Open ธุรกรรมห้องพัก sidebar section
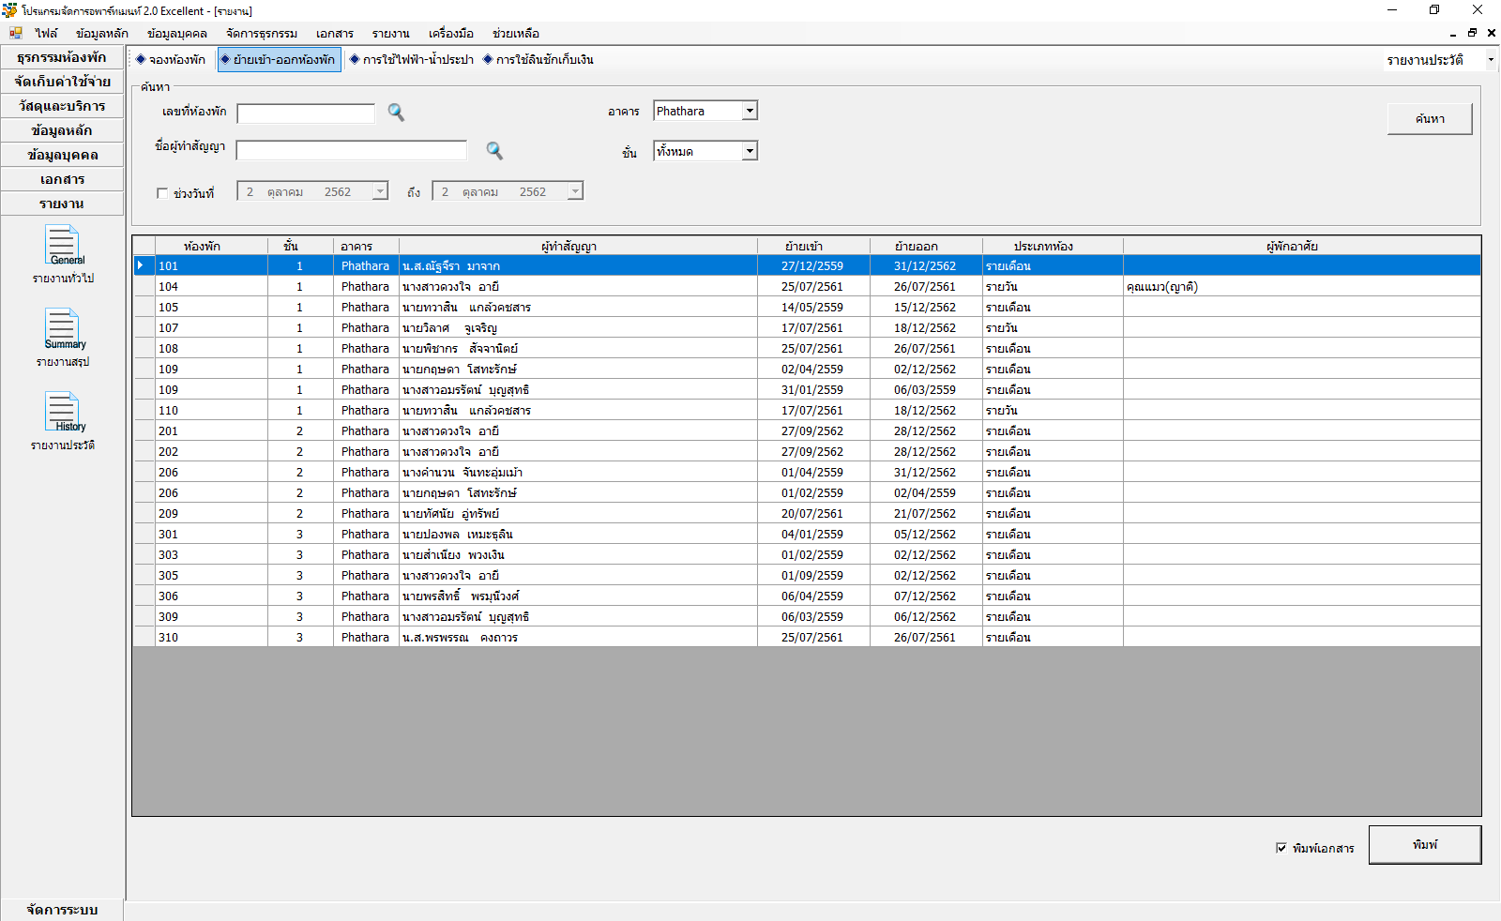This screenshot has width=1501, height=921. point(62,57)
